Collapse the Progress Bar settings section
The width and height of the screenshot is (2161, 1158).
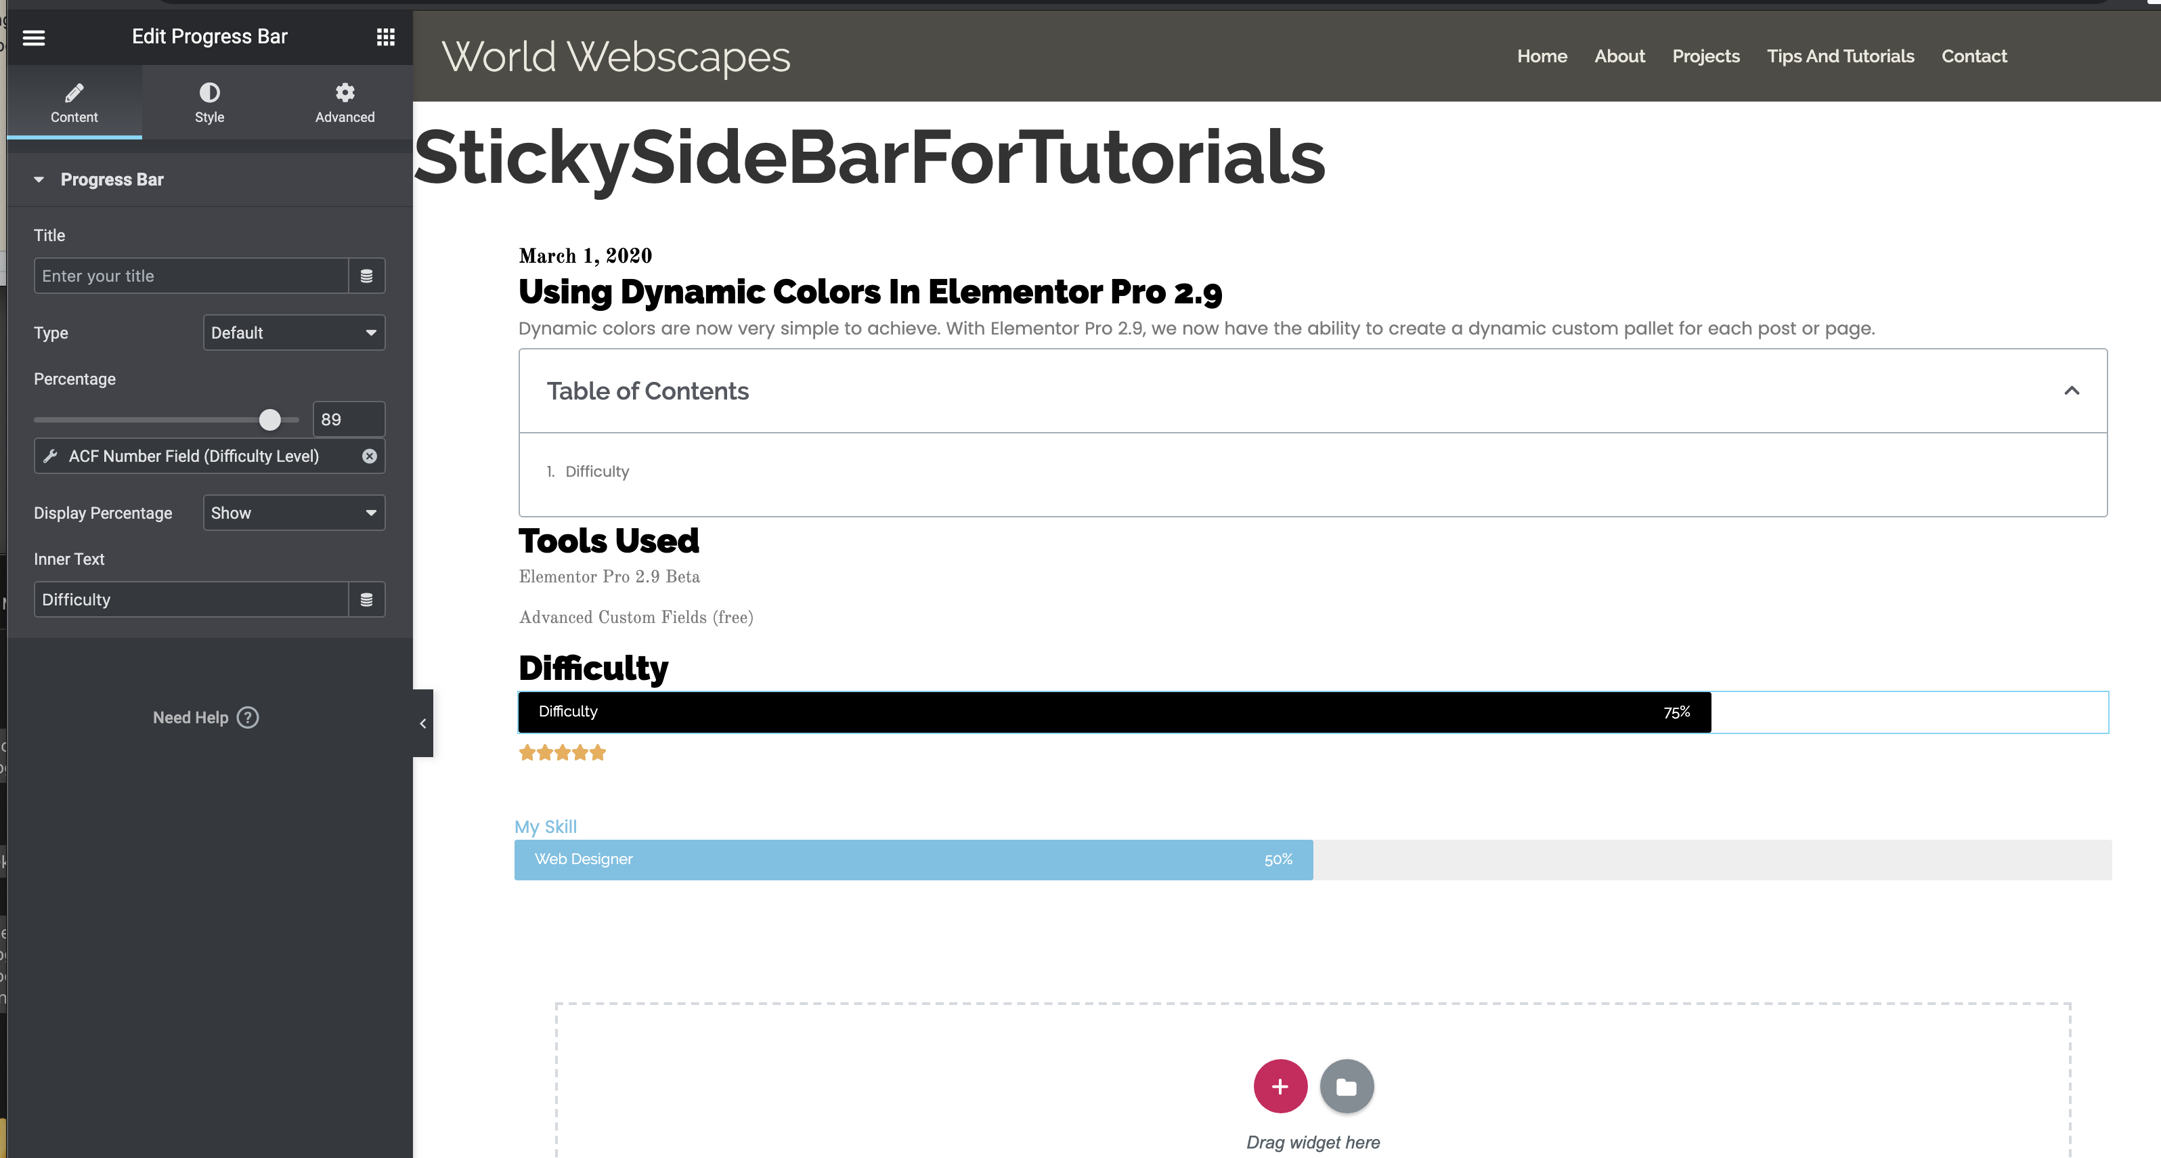(39, 179)
